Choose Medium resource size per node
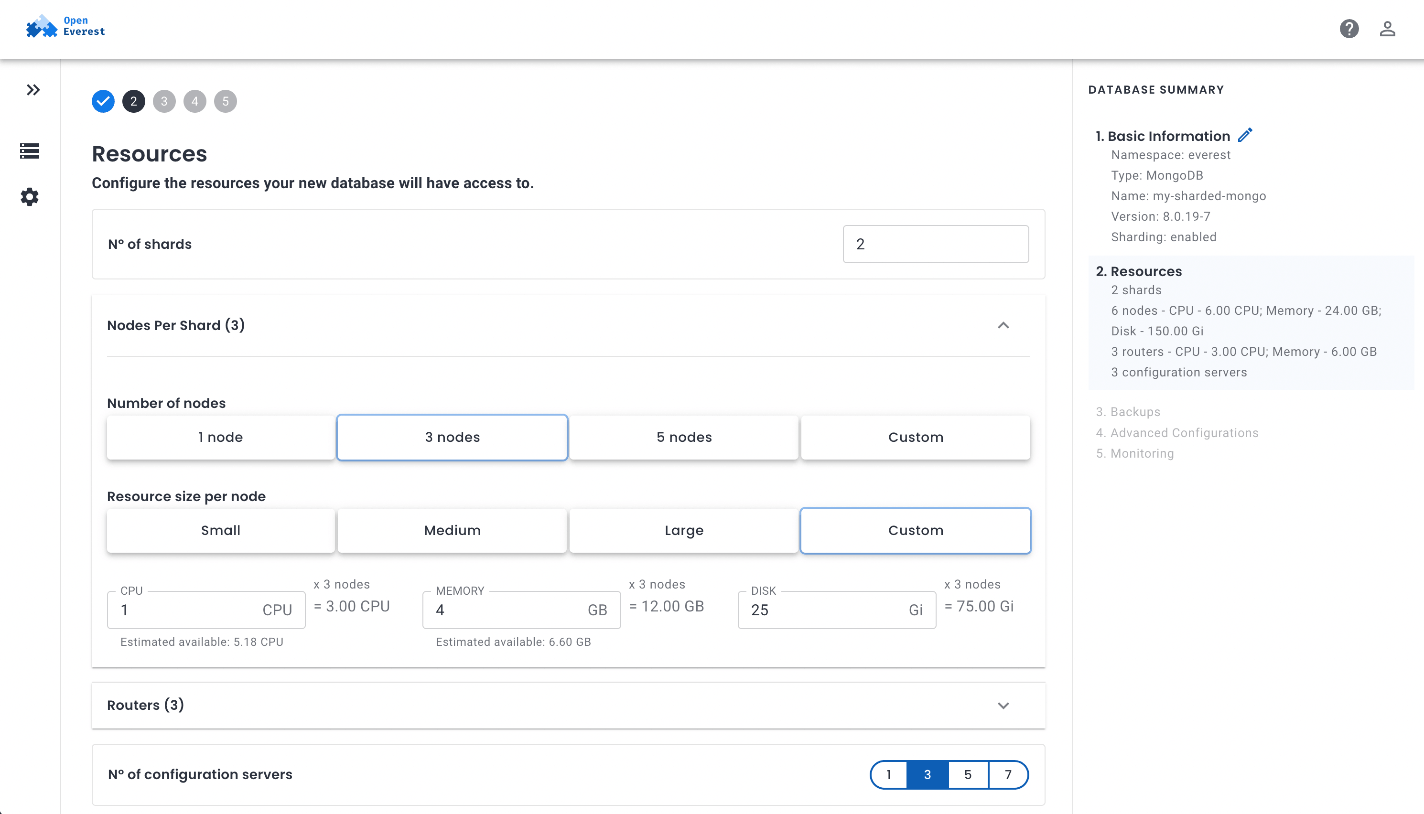The width and height of the screenshot is (1424, 814). (453, 531)
